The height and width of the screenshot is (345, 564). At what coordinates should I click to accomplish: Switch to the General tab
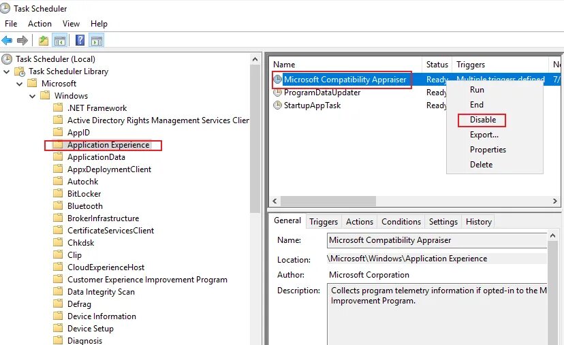coord(287,220)
